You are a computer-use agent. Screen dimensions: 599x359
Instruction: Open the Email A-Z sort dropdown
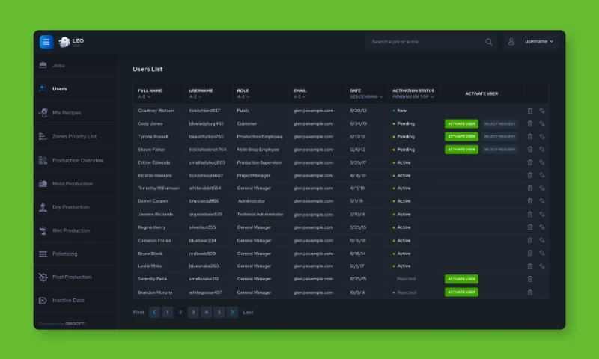[299, 97]
